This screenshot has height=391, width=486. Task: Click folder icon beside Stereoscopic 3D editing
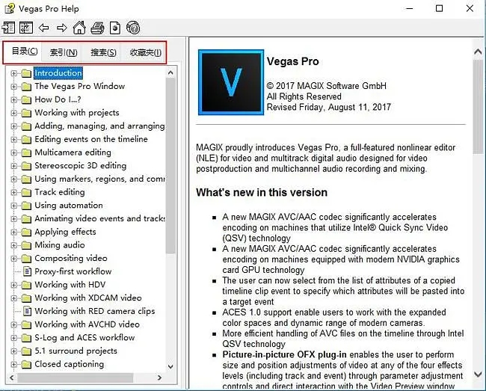click(x=26, y=166)
